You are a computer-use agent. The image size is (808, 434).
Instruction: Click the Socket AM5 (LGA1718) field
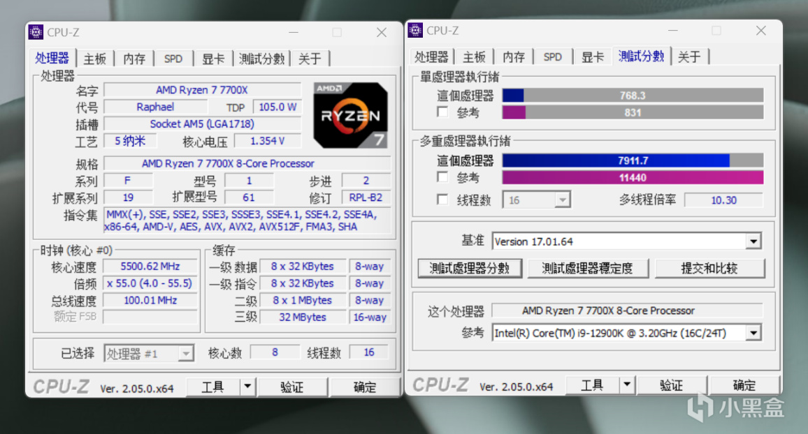click(x=202, y=124)
